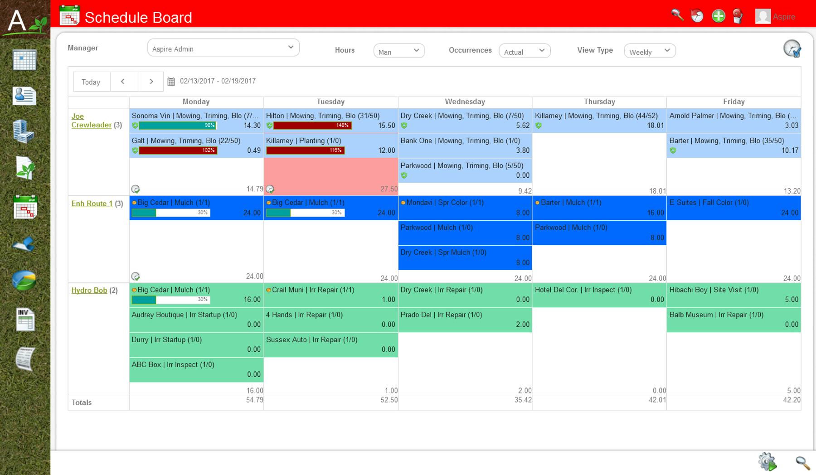This screenshot has width=816, height=475.
Task: Open the buildings sidebar icon
Action: coord(24,131)
